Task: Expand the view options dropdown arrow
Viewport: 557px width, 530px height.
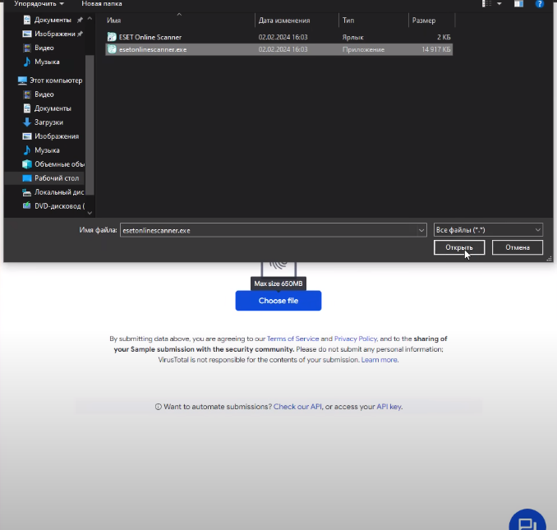Action: (x=499, y=4)
